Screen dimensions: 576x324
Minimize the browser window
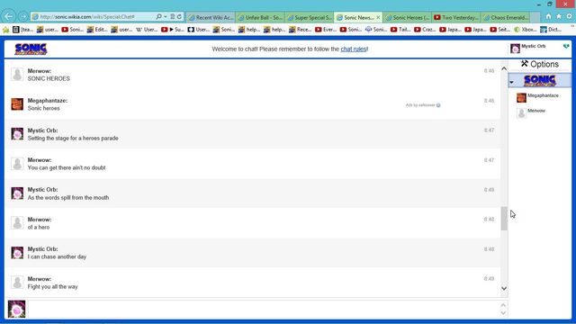538,4
